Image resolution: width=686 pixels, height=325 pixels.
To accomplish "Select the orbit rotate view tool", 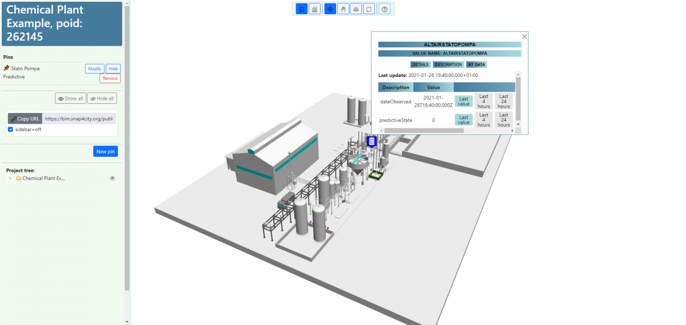I will pyautogui.click(x=330, y=9).
